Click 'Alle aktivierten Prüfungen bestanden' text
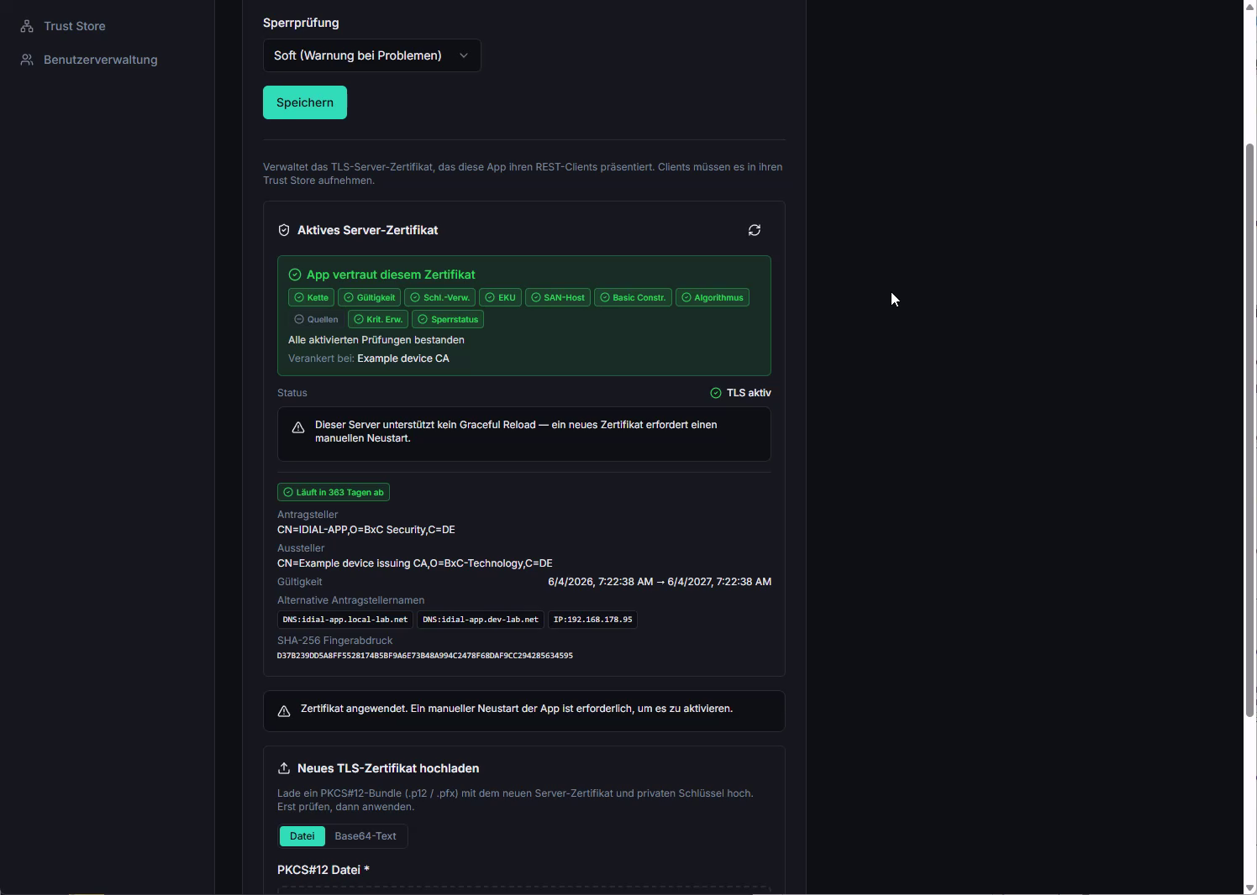The height and width of the screenshot is (895, 1257). coord(376,340)
